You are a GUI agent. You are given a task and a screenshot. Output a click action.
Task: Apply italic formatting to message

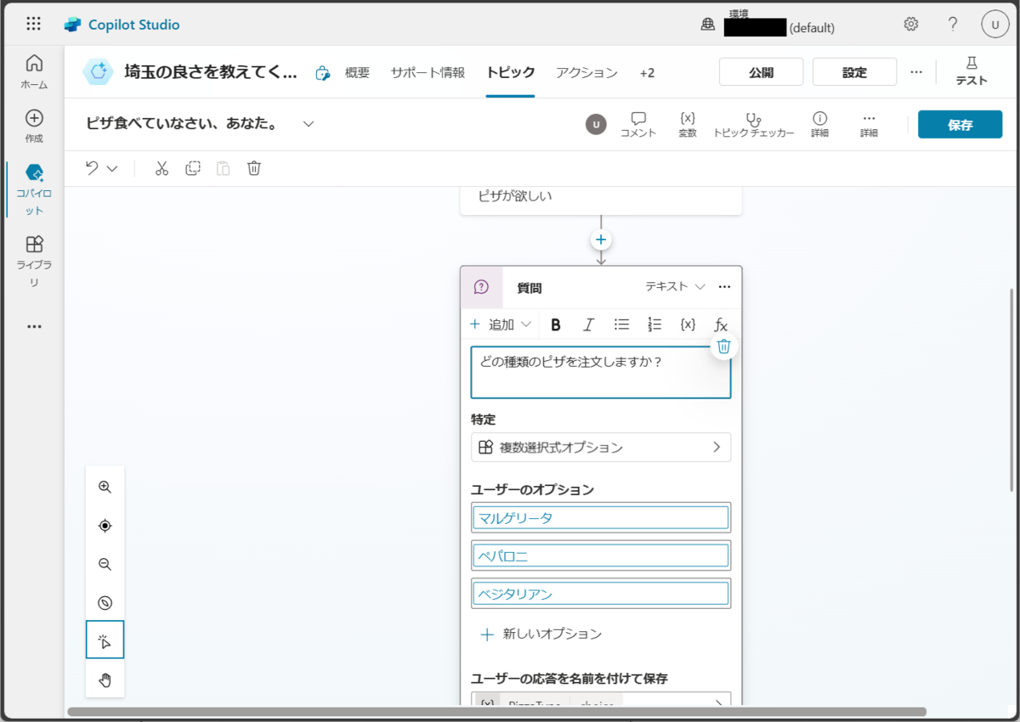pyautogui.click(x=588, y=324)
